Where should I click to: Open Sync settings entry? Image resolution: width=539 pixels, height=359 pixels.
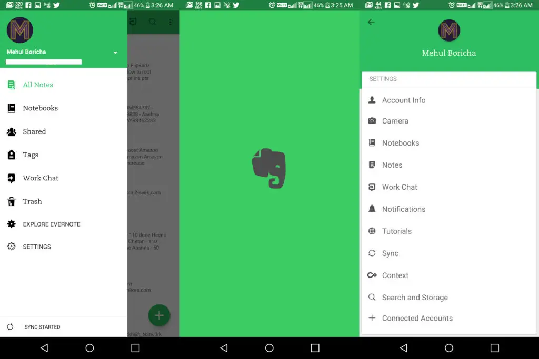449,253
